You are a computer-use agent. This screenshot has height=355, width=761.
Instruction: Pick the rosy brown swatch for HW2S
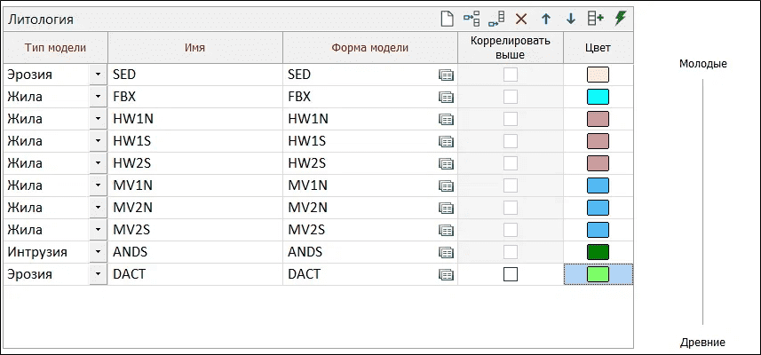tap(598, 164)
